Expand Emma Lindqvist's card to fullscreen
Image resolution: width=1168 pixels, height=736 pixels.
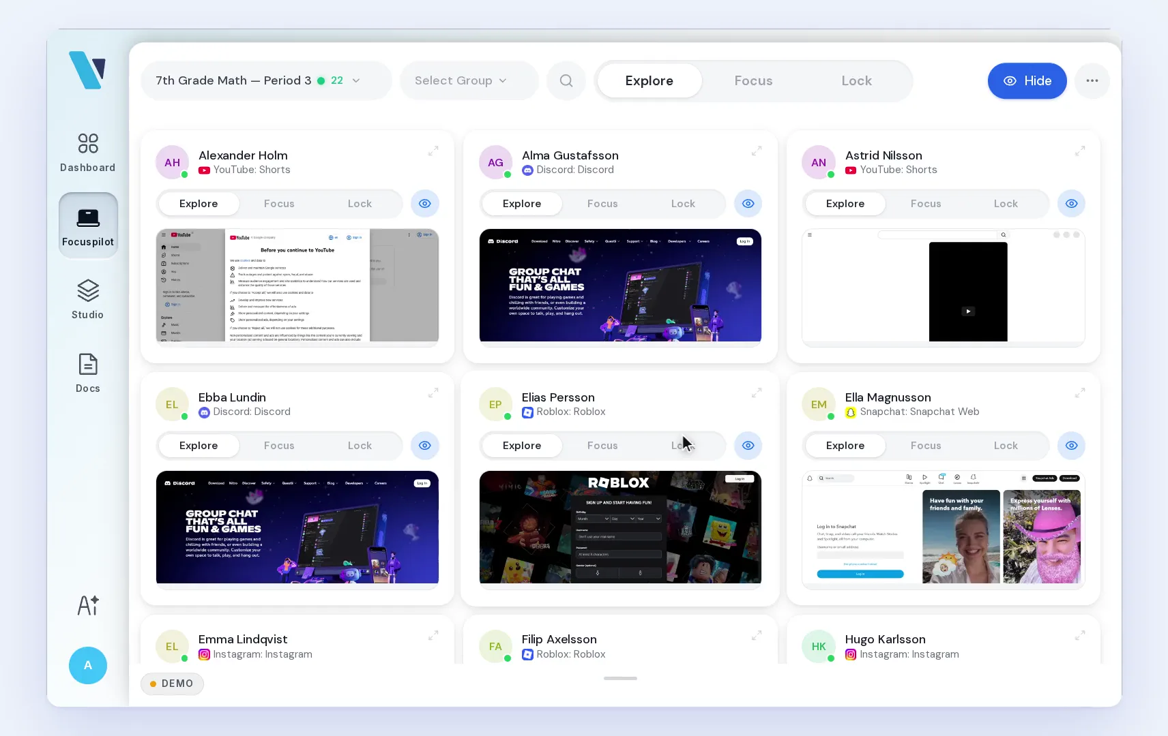(x=433, y=635)
